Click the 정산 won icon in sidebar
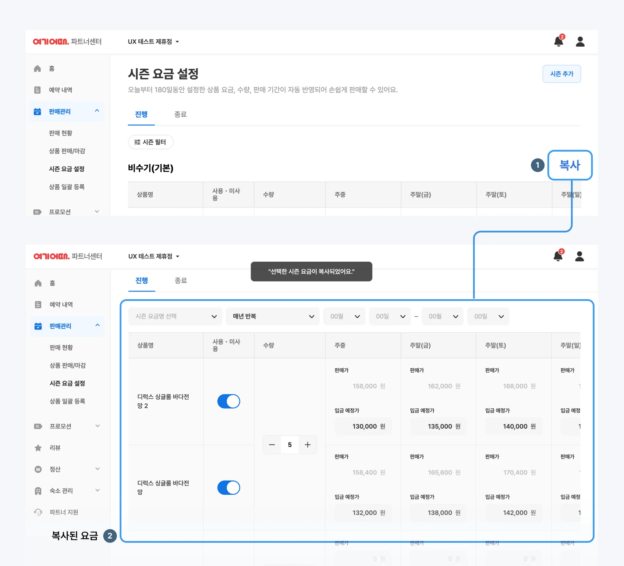Image resolution: width=624 pixels, height=566 pixels. pyautogui.click(x=38, y=469)
